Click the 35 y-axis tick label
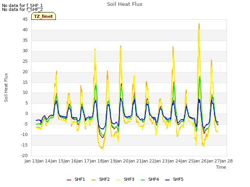The image size is (250, 187). coord(25,41)
